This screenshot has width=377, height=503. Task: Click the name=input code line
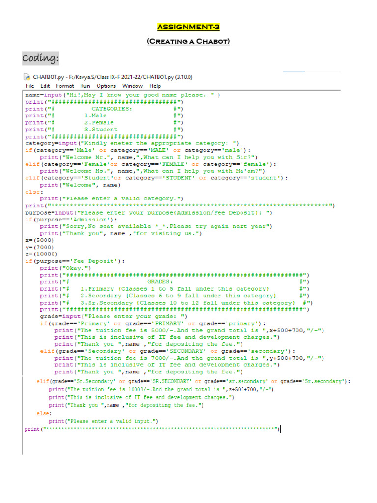123,95
